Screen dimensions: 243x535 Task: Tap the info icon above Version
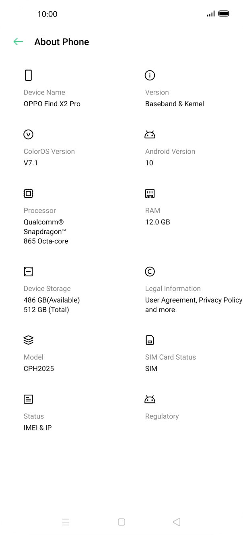click(x=150, y=75)
